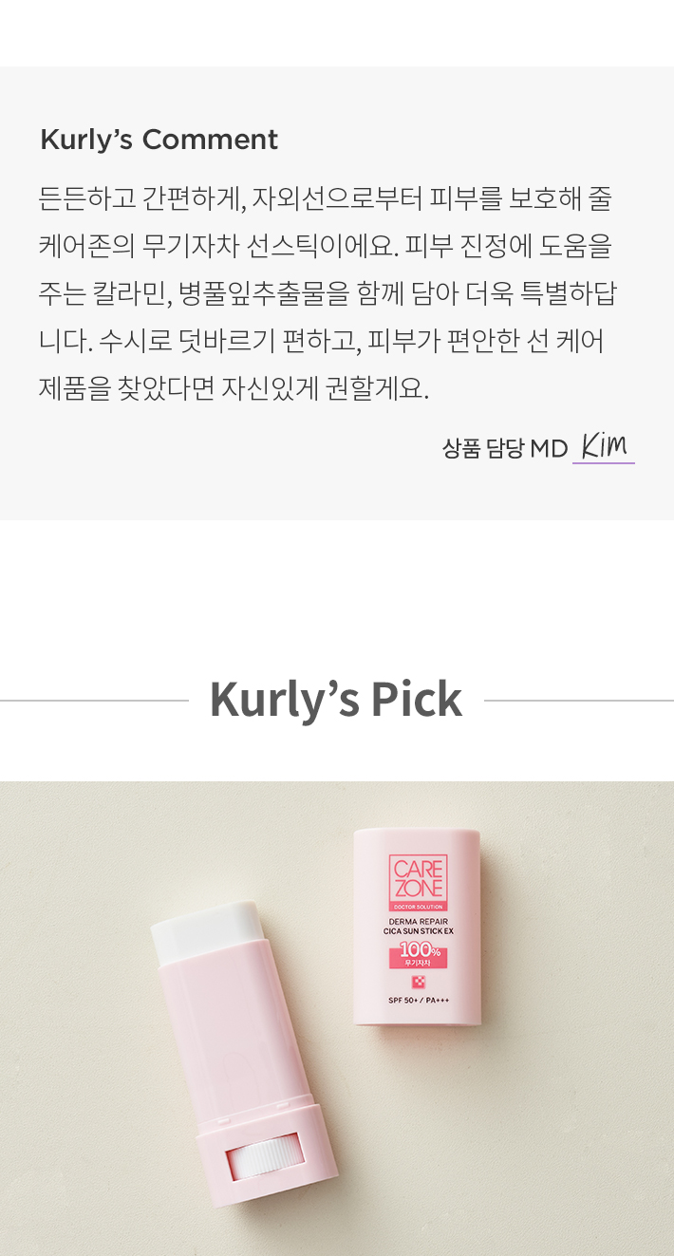Click the handwritten Kim signature
The width and height of the screenshot is (674, 1256).
coord(604,445)
